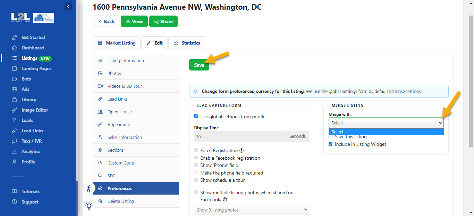Expand the Show 3 listing photos dropdown
This screenshot has width=474, height=216.
point(251,210)
